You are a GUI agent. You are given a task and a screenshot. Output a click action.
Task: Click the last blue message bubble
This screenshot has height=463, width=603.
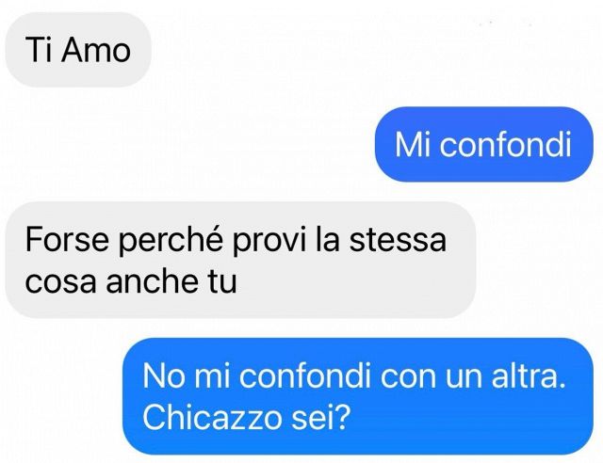click(x=358, y=396)
